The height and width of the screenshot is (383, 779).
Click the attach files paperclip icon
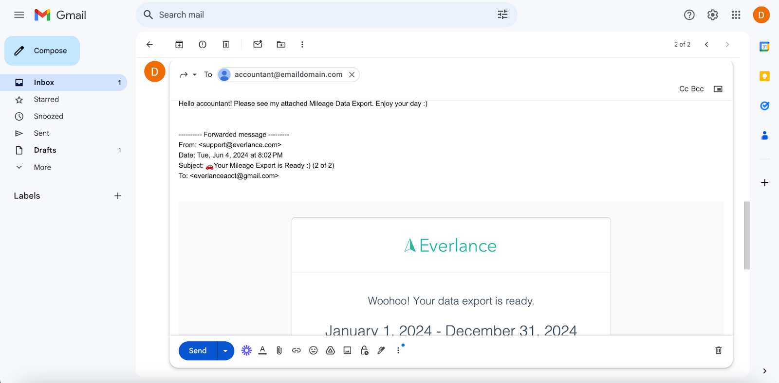[x=279, y=350]
